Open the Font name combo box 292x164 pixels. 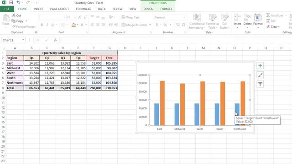coord(52,17)
